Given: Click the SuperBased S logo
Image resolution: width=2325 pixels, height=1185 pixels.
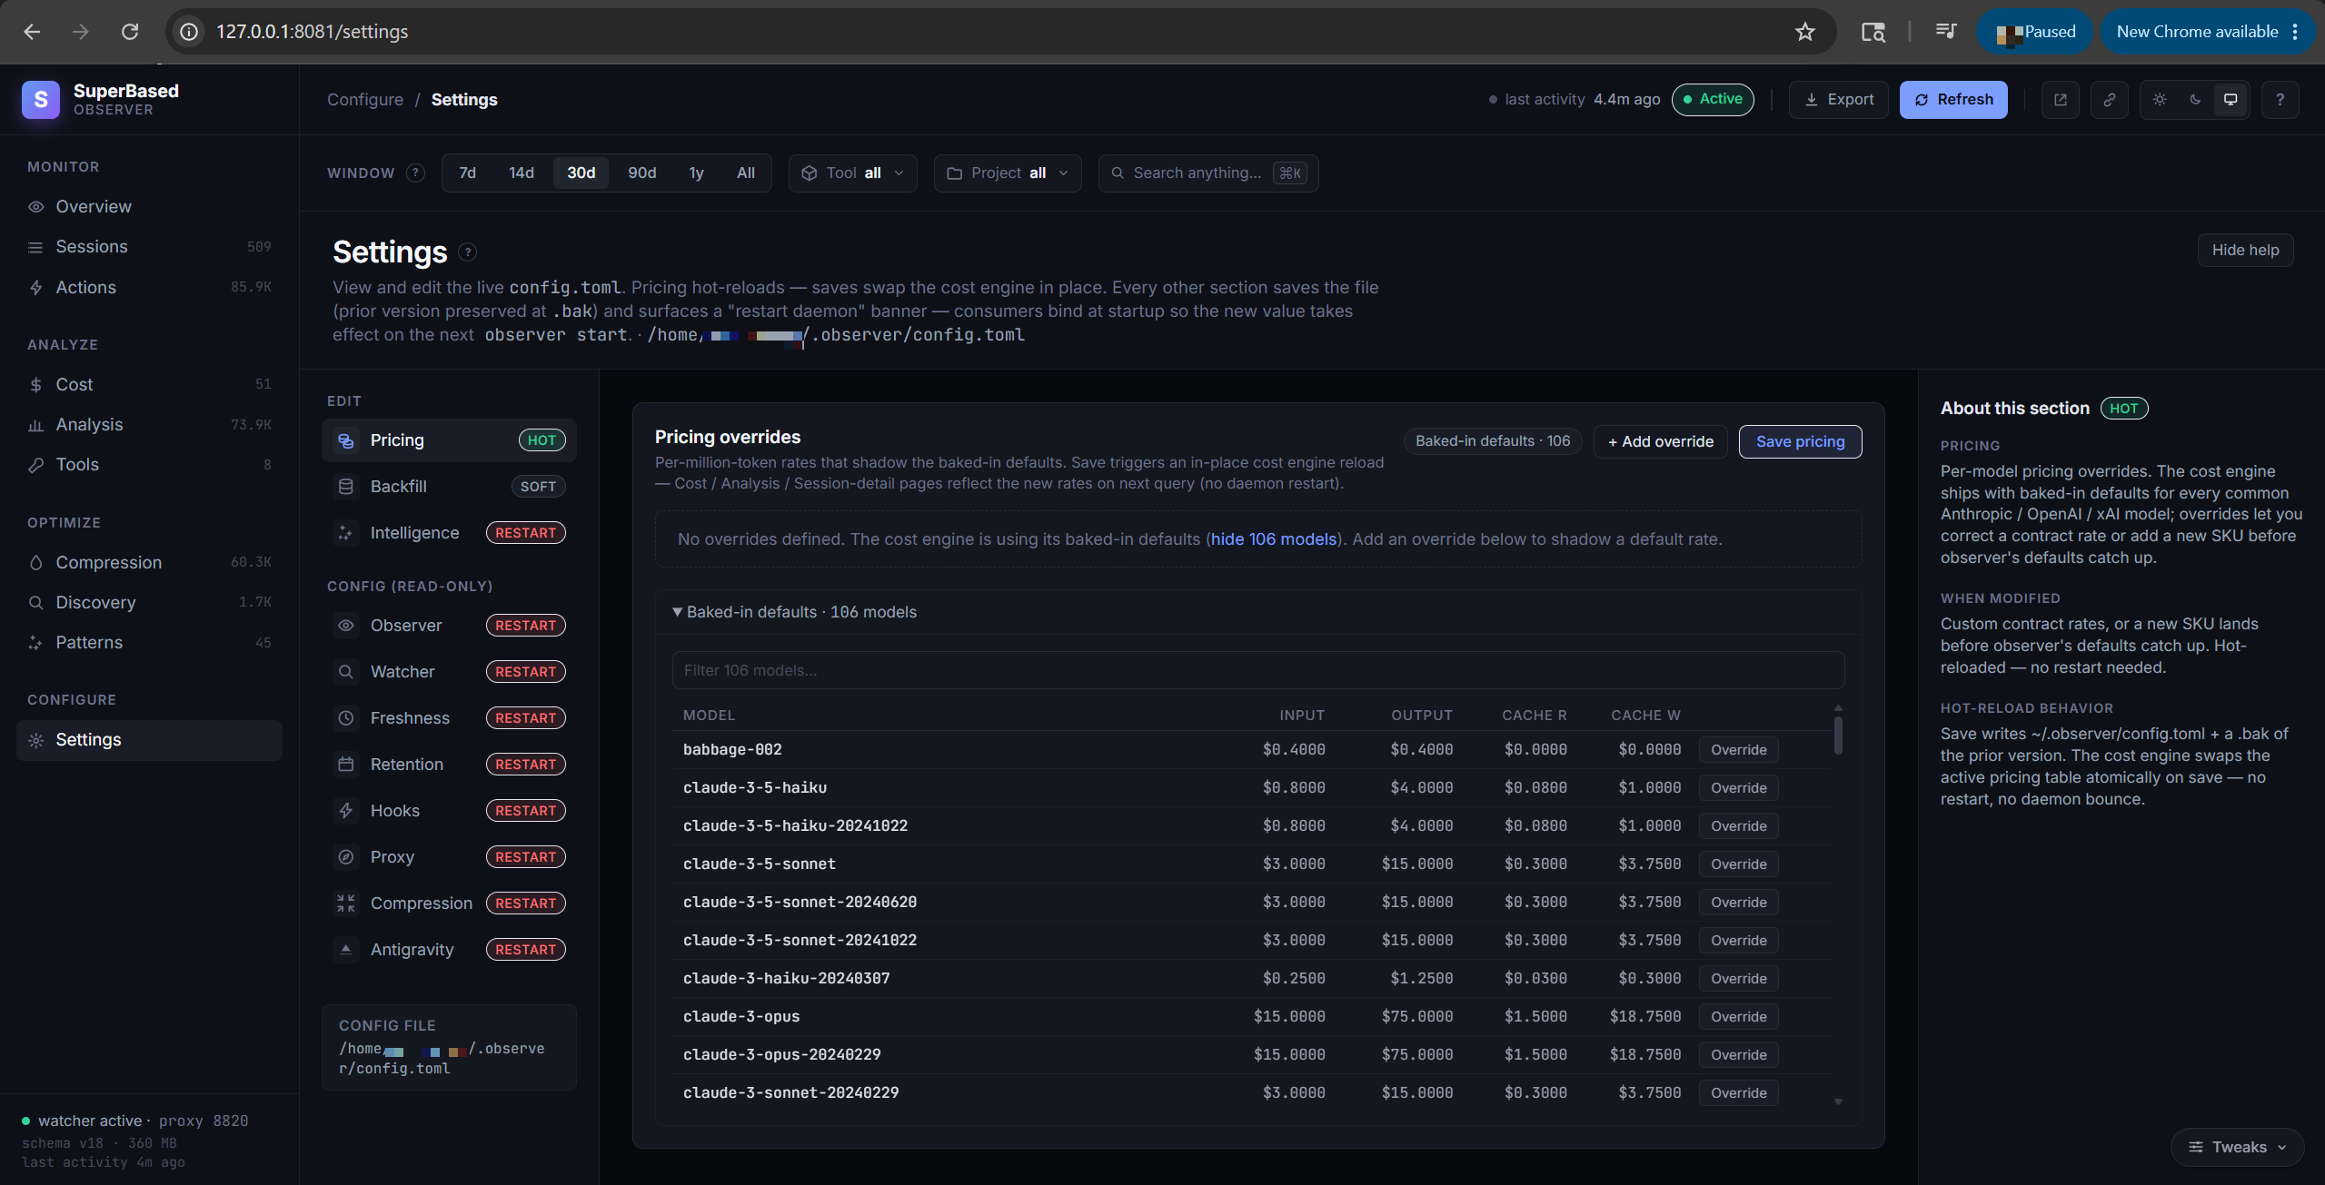Looking at the screenshot, I should (x=41, y=100).
